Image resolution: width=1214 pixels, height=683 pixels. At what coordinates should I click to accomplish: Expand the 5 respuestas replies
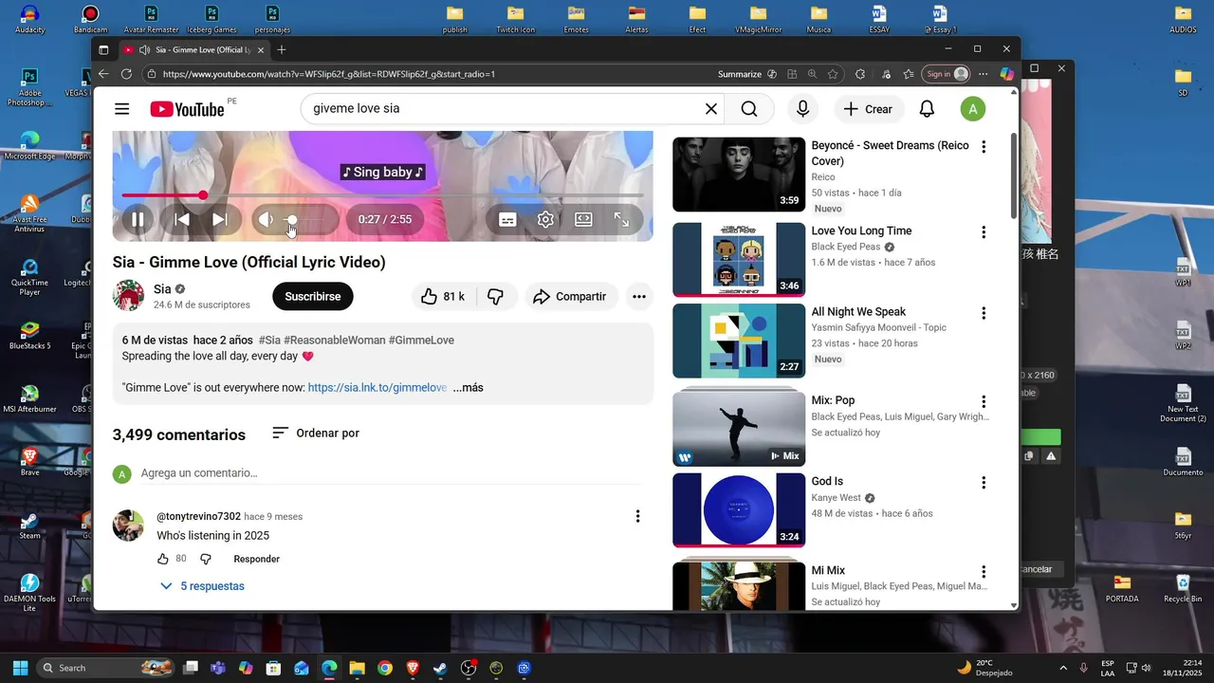pyautogui.click(x=202, y=586)
